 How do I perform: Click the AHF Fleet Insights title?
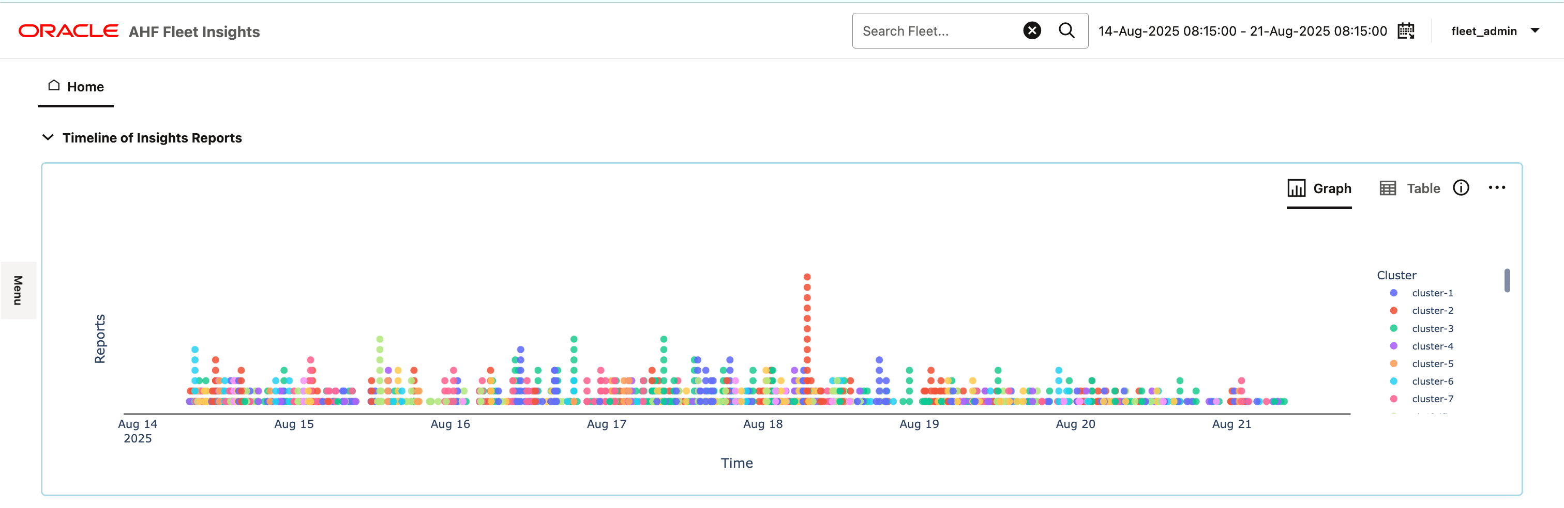[x=194, y=31]
